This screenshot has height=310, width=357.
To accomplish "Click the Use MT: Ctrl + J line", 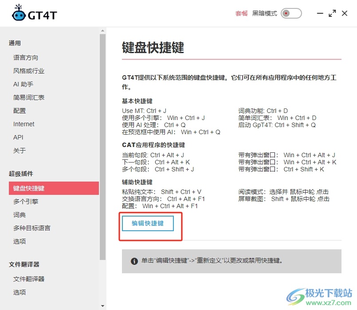I will click(144, 111).
